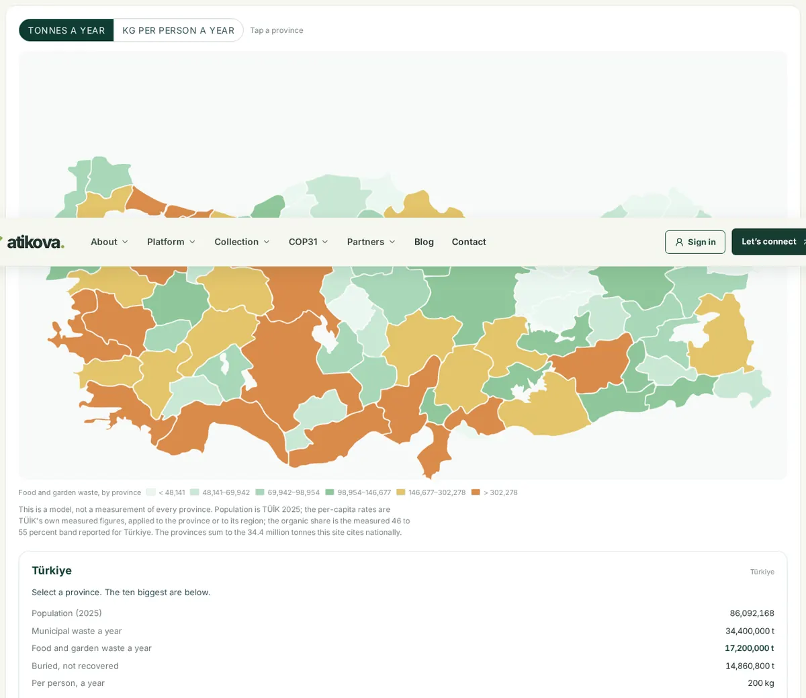This screenshot has width=806, height=698.
Task: Open the Contact page
Action: [469, 242]
